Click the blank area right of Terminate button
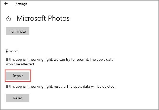159x110 pixels. click(78, 32)
